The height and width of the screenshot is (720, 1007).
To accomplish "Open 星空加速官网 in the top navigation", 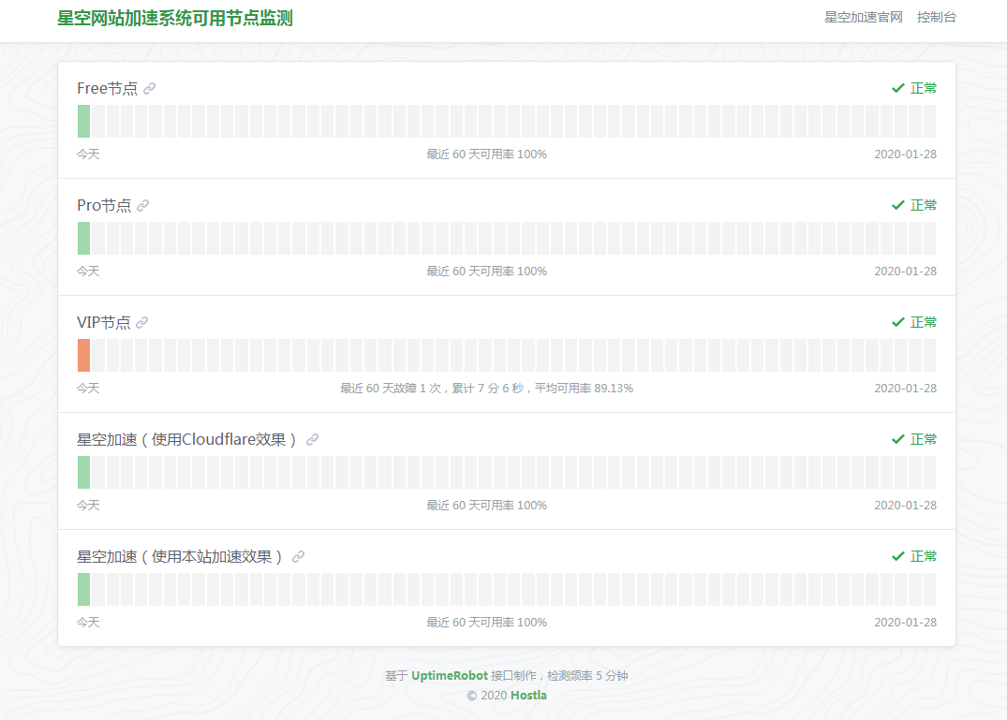I will 863,18.
